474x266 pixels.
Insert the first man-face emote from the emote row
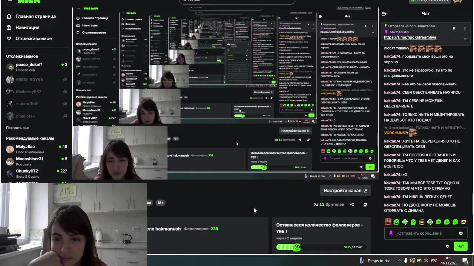[388, 222]
